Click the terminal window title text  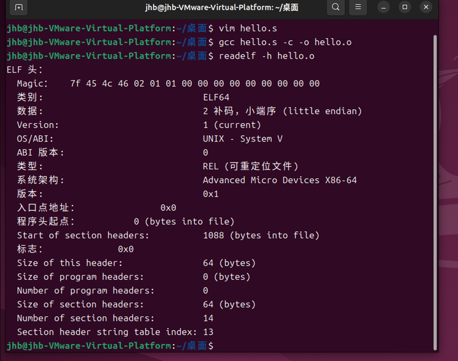point(222,8)
